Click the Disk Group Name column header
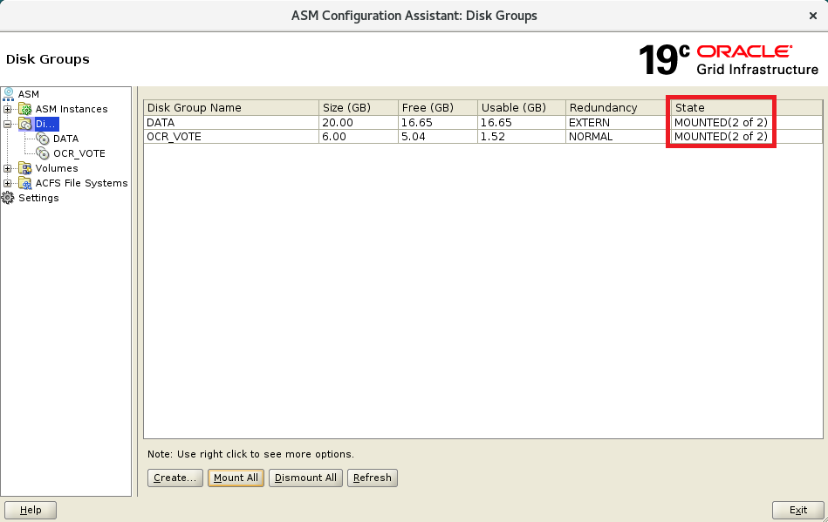828x522 pixels. [231, 107]
